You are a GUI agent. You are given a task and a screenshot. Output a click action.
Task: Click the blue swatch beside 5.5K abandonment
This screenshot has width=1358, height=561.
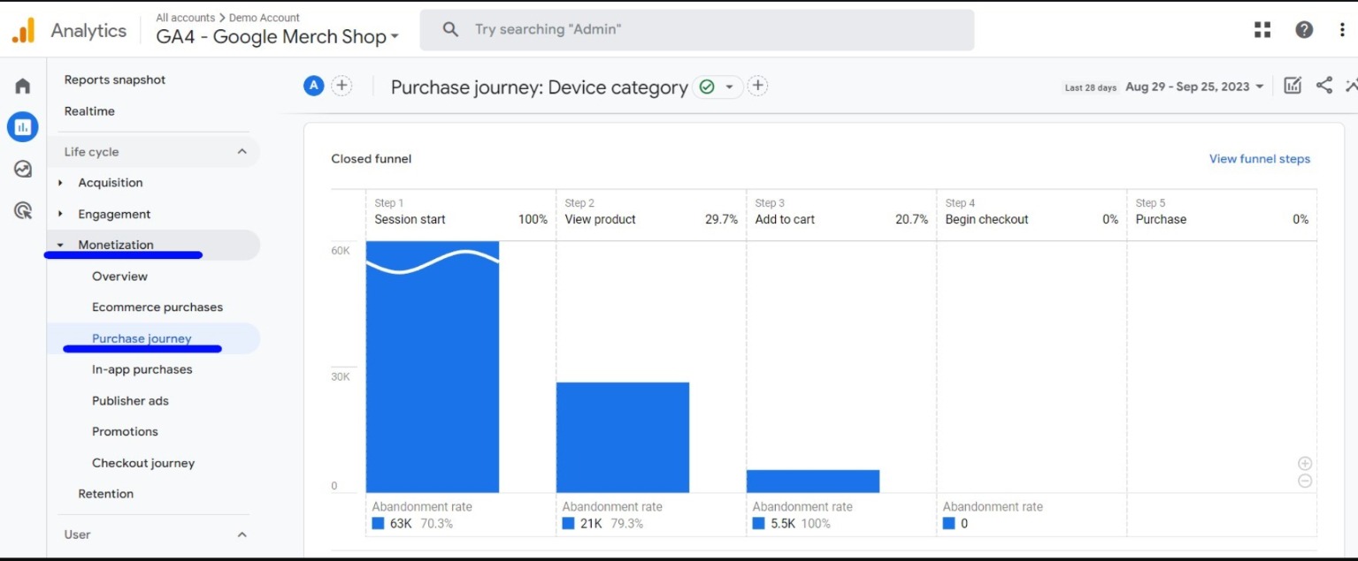759,523
